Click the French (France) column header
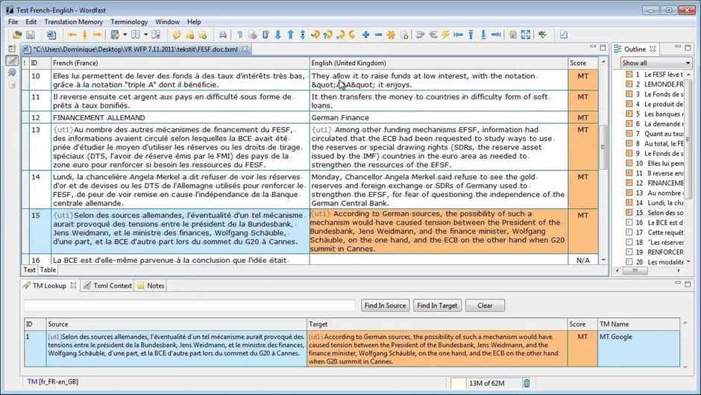 [180, 63]
